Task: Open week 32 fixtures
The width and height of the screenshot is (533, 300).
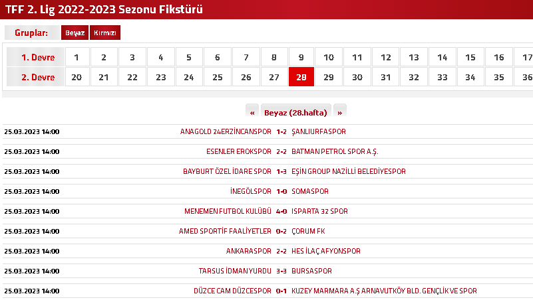Action: click(414, 77)
